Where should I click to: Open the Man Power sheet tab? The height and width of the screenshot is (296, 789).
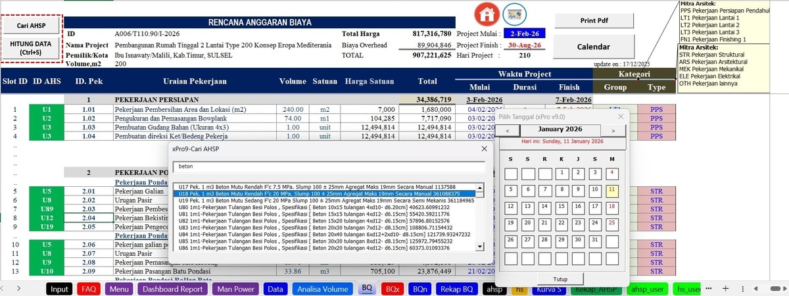235,288
